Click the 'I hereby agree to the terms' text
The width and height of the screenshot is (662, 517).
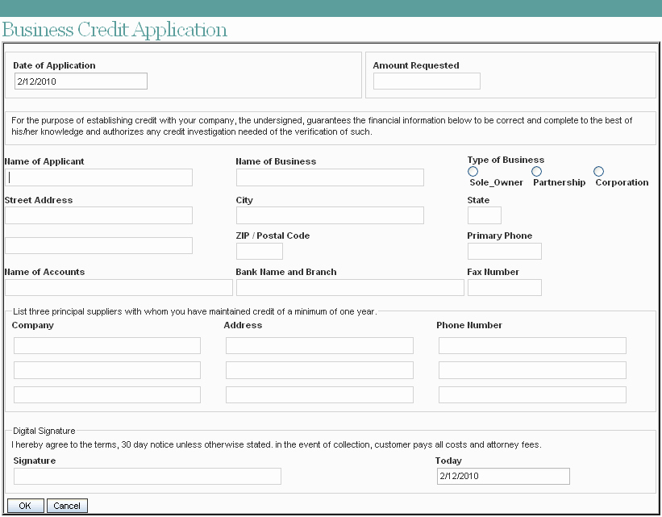(277, 444)
